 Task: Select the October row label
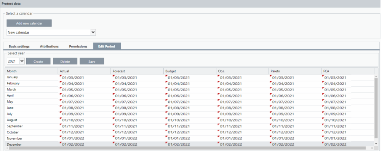[x=13, y=132]
